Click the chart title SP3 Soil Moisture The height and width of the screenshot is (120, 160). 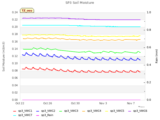[x=80, y=3]
